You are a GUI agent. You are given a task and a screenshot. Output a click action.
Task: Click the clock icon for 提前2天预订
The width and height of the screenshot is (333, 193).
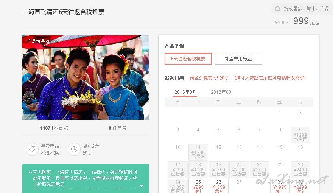pos(74,149)
